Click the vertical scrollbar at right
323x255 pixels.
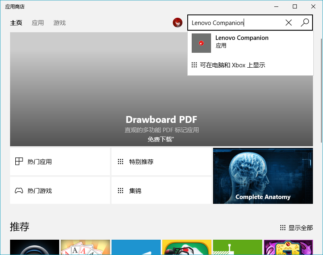click(x=321, y=91)
